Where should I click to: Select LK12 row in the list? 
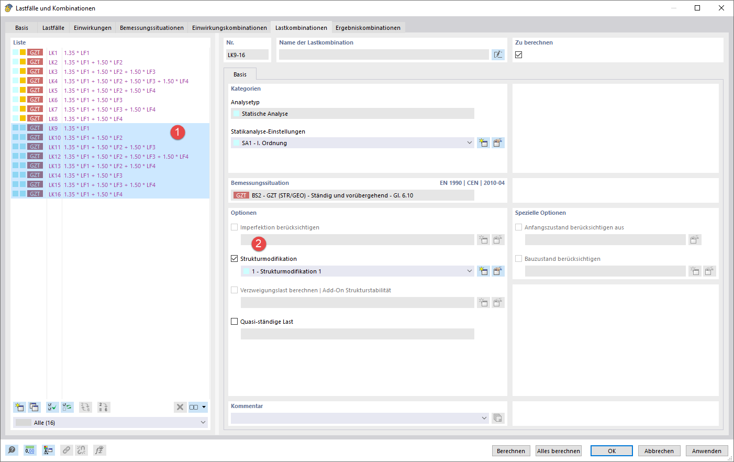tap(110, 156)
